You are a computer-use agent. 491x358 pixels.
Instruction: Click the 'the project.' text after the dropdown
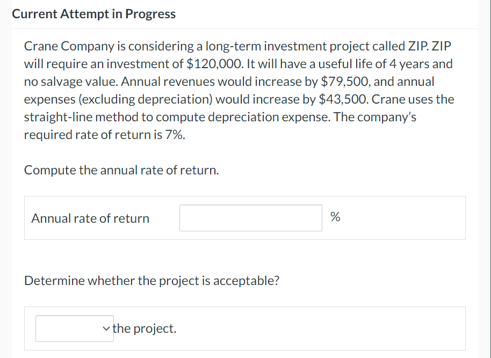coord(145,328)
